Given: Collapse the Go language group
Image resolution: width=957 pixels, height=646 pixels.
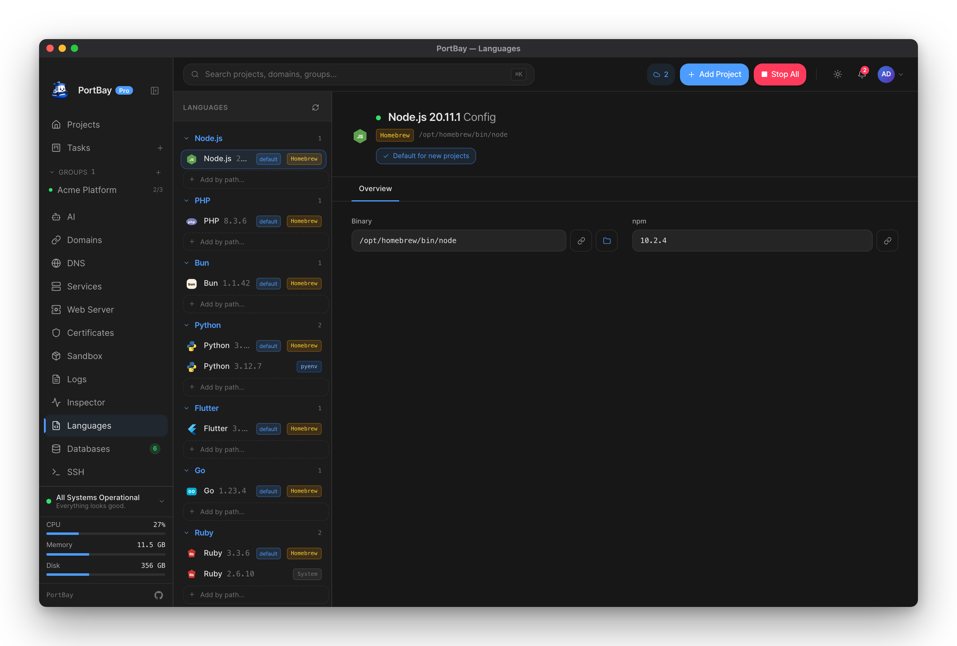Looking at the screenshot, I should 186,470.
